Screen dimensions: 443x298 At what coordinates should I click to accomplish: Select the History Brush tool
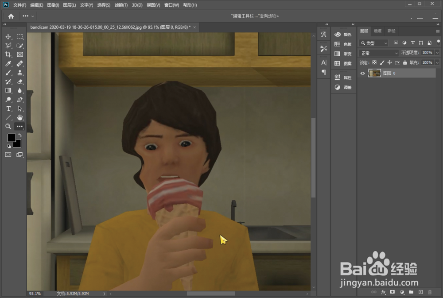pyautogui.click(x=8, y=81)
